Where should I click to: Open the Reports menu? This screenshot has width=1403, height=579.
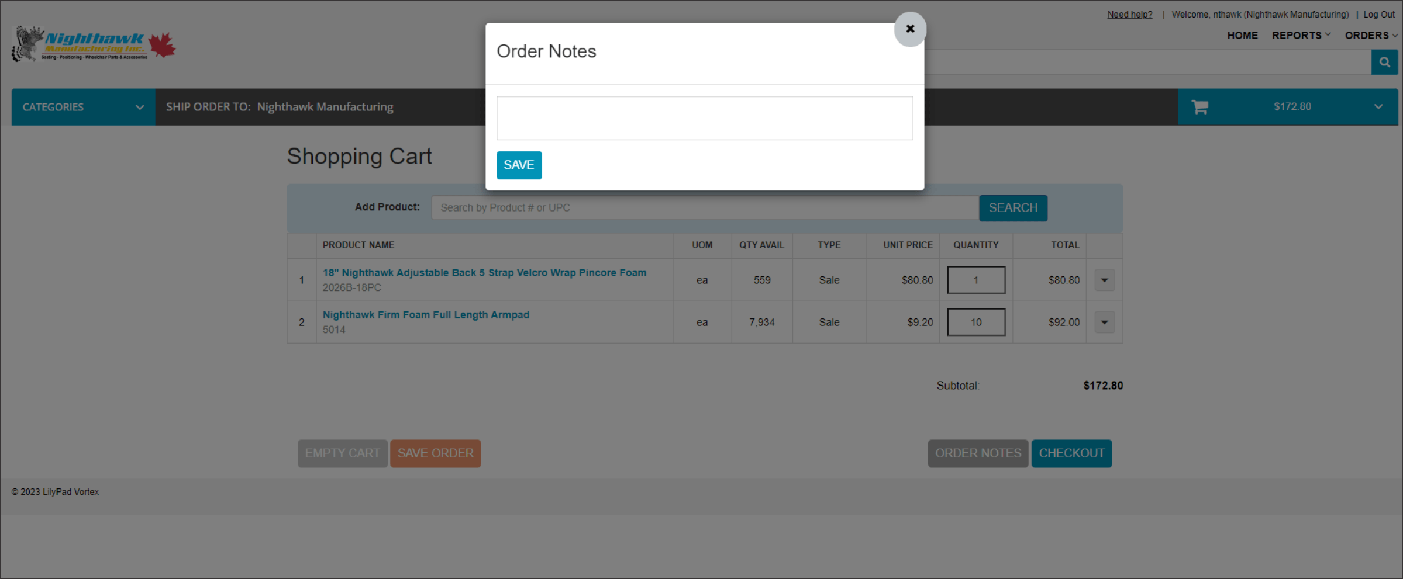tap(1301, 36)
